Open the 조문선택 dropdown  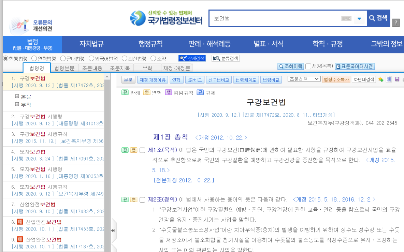click(x=304, y=79)
